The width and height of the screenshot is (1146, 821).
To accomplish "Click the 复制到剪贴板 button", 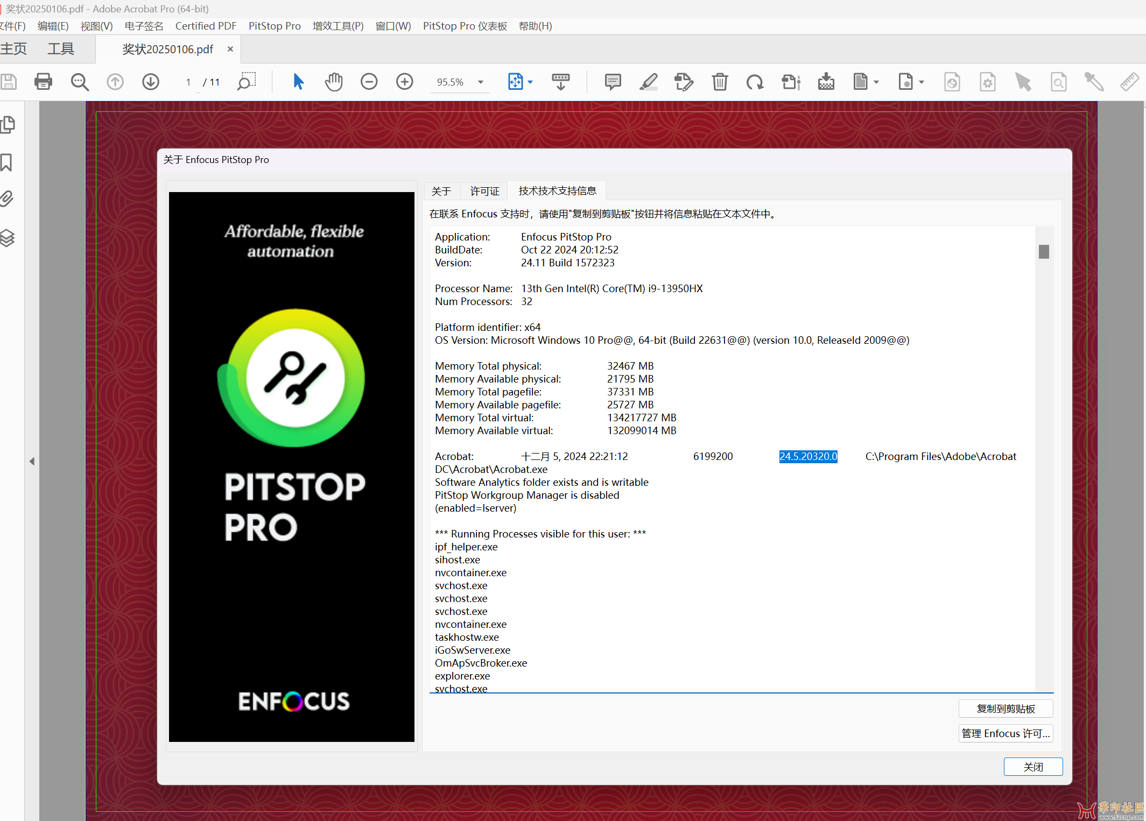I will pos(1006,709).
